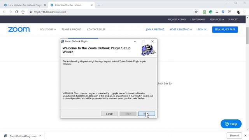Screen dimensions: 249x140
Task: Expand the Resources dropdown
Action: [x=217, y=19]
